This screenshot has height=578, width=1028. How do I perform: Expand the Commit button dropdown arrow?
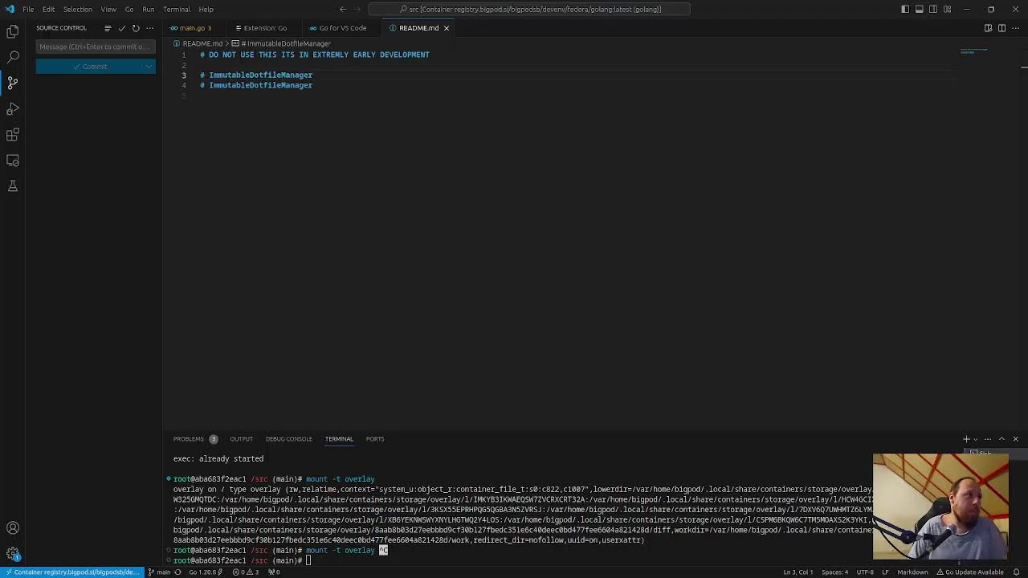coord(149,67)
